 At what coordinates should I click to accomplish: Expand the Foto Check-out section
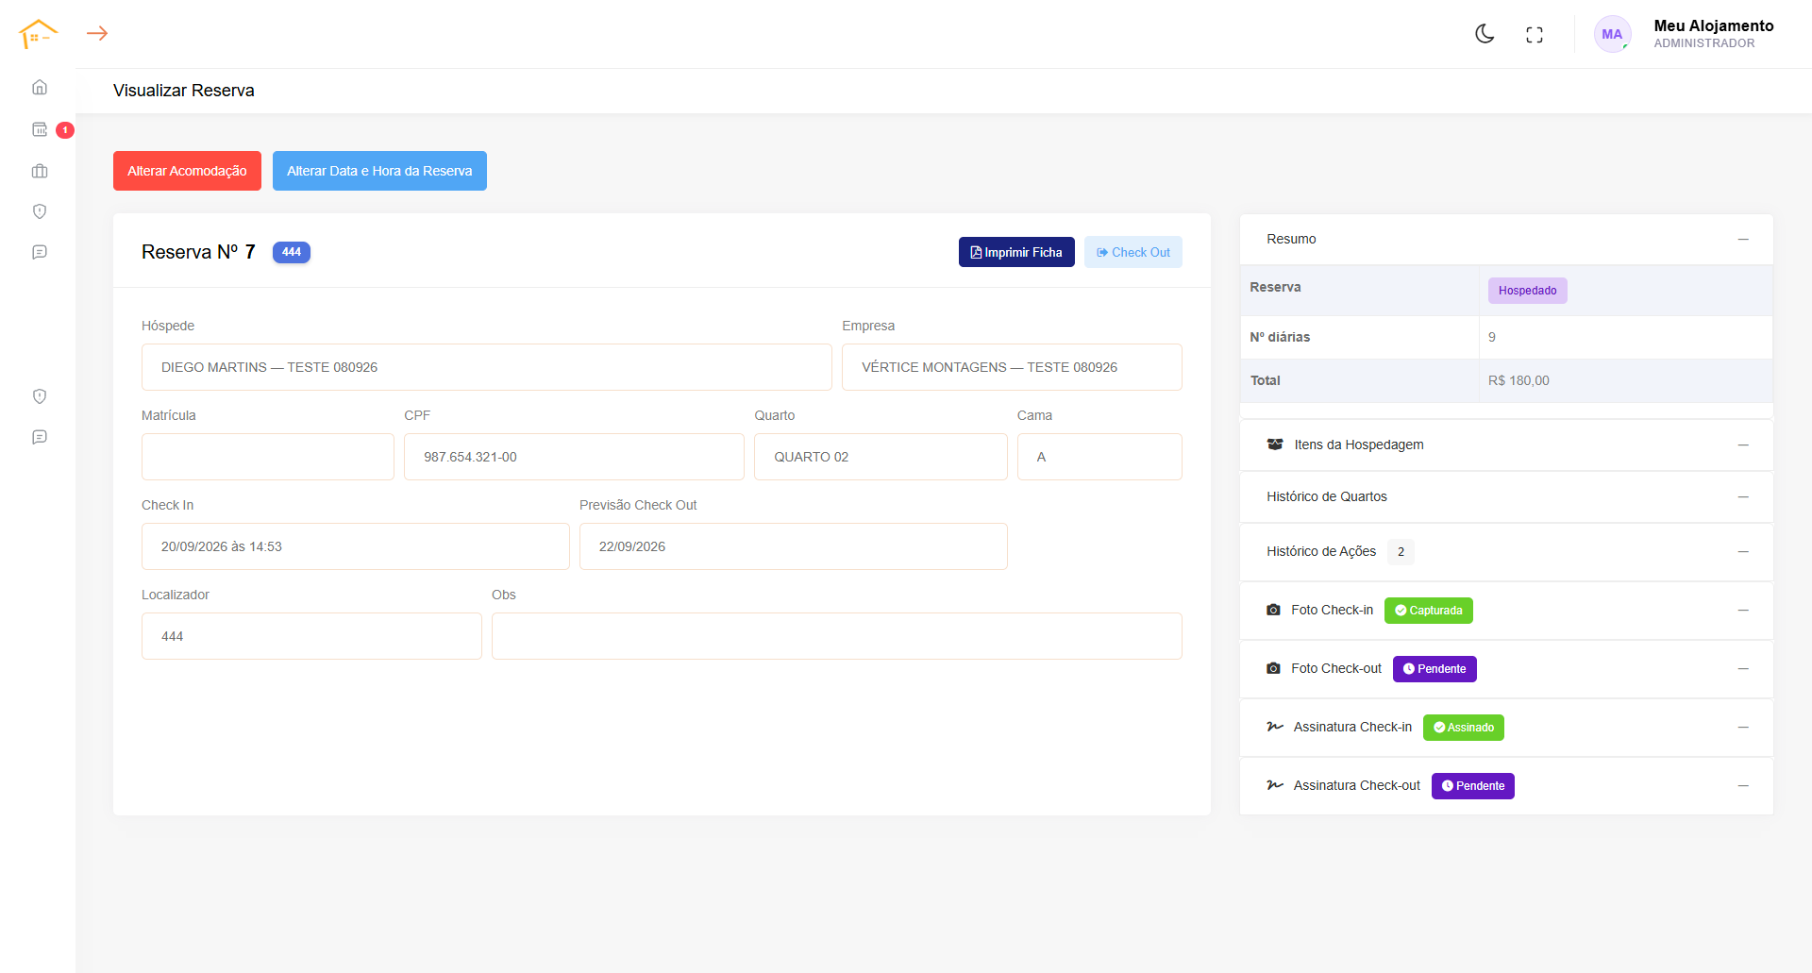coord(1743,669)
